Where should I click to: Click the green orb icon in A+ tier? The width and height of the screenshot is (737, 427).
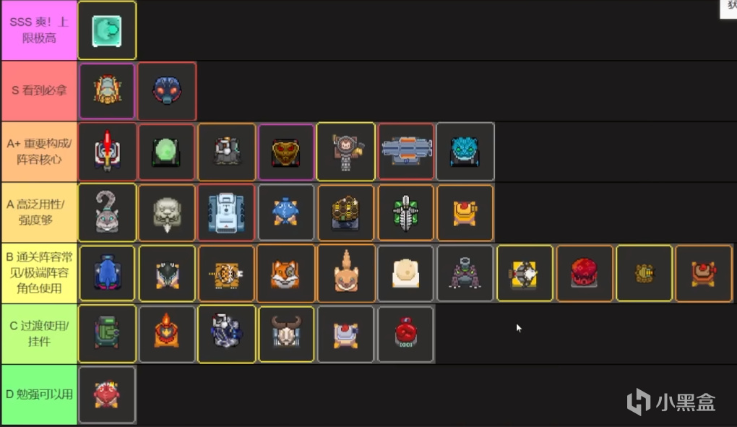pyautogui.click(x=167, y=151)
